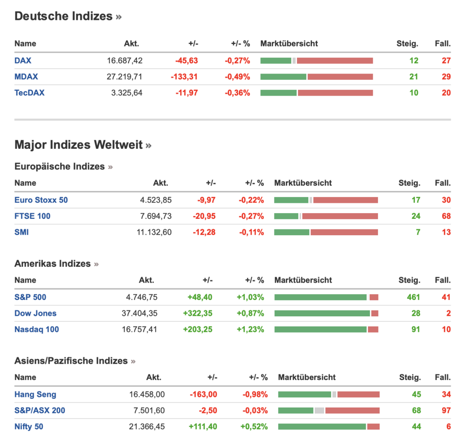
Task: Open the Amerikas Indizes section link
Action: click(56, 264)
